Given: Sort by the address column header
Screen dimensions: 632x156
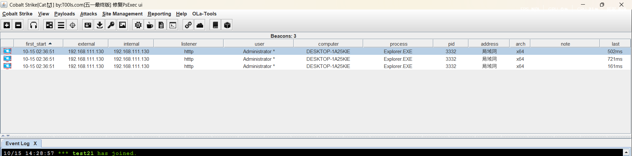Looking at the screenshot, I should (x=489, y=44).
